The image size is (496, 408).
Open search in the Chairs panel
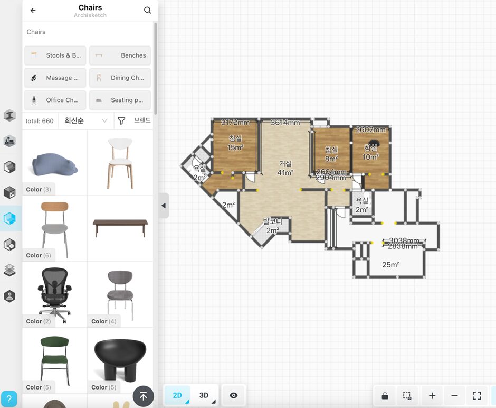147,11
